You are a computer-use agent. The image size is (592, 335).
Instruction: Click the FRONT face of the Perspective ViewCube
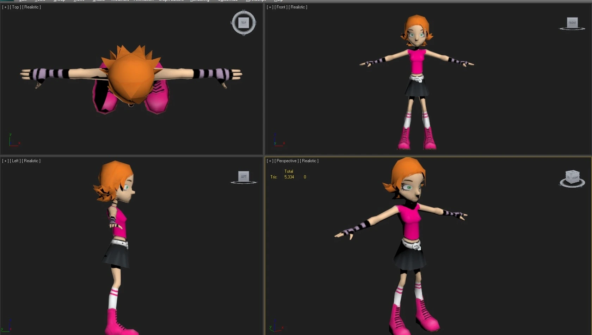pyautogui.click(x=575, y=178)
